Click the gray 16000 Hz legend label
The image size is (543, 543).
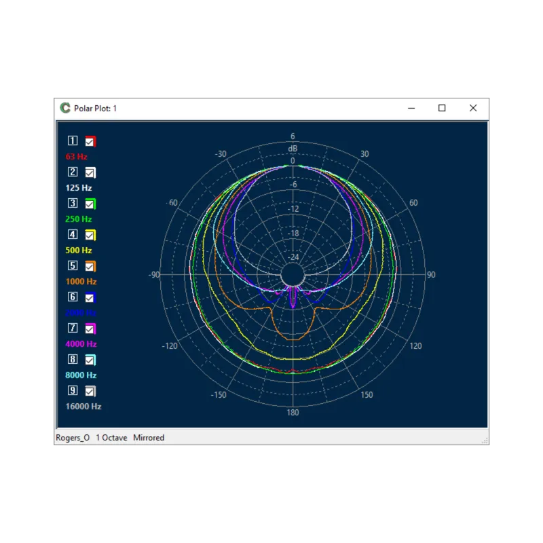pyautogui.click(x=83, y=406)
